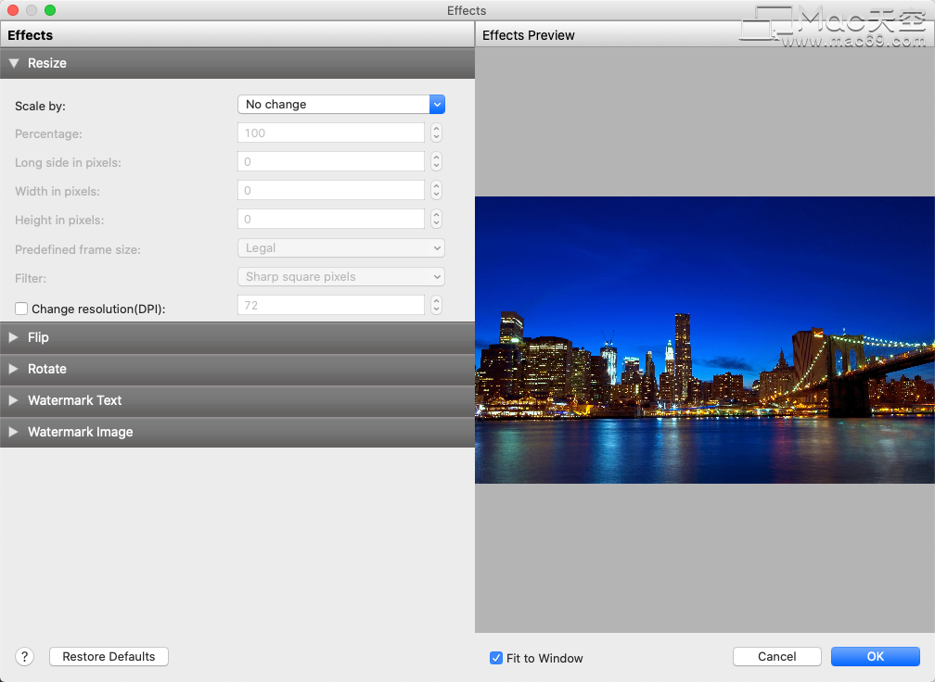Click the Cancel button
Screen dimensions: 935x682
pos(777,656)
